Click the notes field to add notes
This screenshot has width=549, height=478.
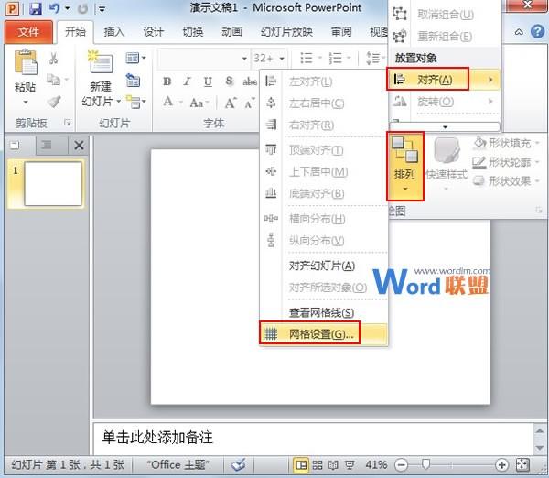313,438
